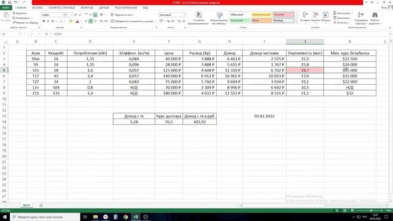Image resolution: width=393 pixels, height=221 pixels.
Task: Adjust the zoom slider in status bar
Action: [x=371, y=211]
